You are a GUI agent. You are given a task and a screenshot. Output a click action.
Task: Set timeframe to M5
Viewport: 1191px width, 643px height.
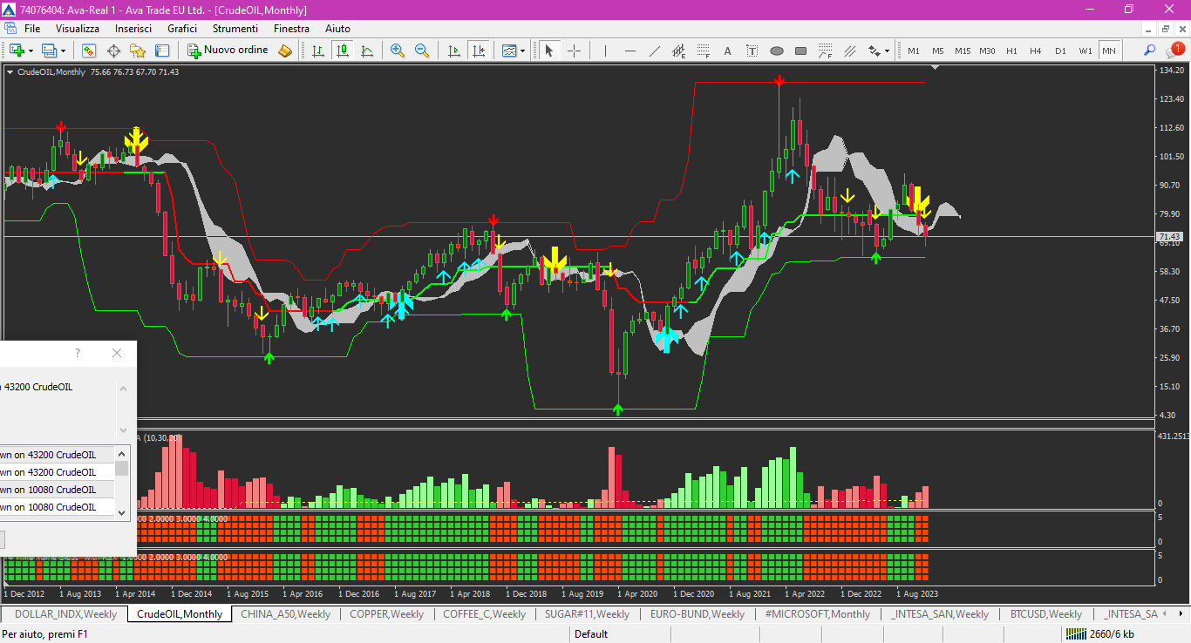[x=937, y=51]
